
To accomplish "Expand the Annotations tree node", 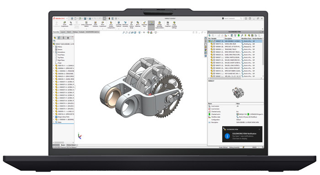I will pos(54,52).
